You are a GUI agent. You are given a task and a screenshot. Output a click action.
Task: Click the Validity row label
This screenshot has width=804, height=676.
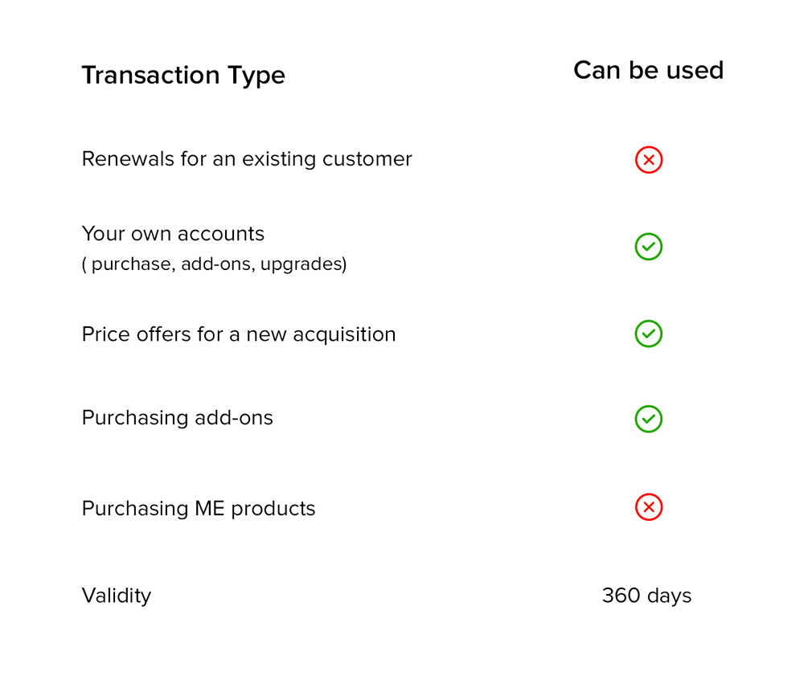click(x=117, y=596)
